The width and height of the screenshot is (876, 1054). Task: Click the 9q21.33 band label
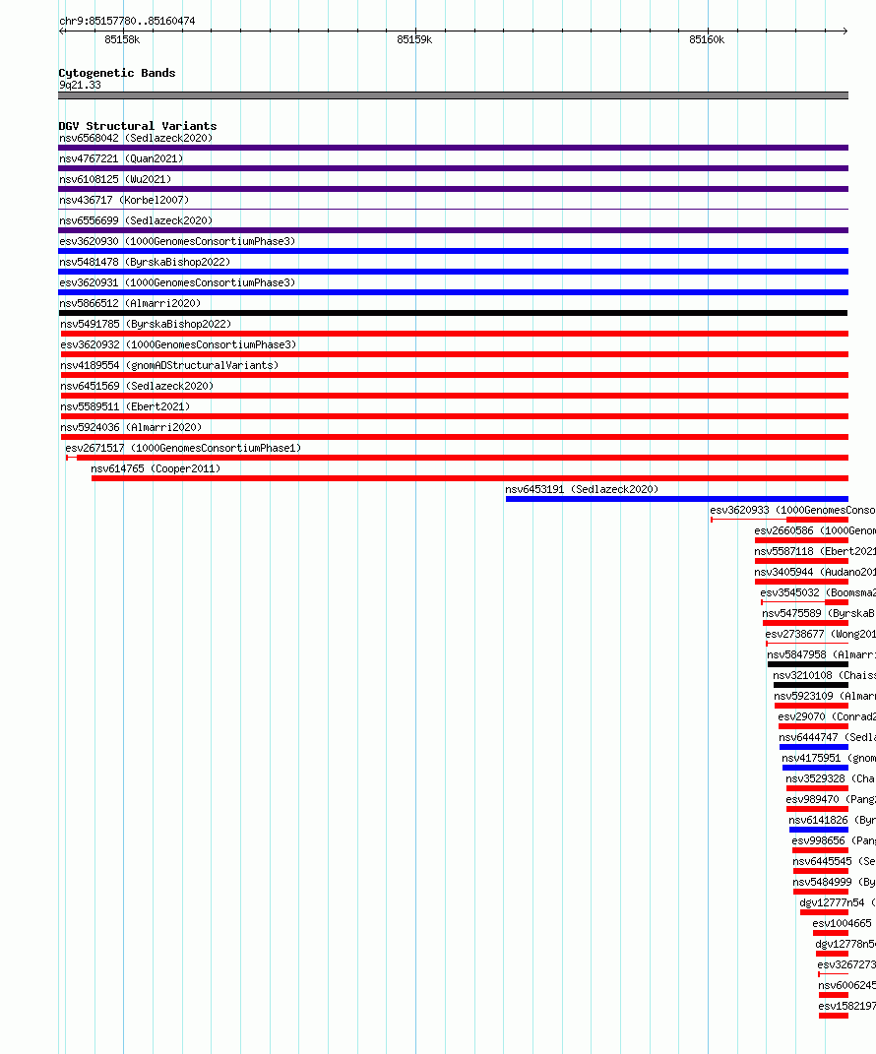click(80, 85)
